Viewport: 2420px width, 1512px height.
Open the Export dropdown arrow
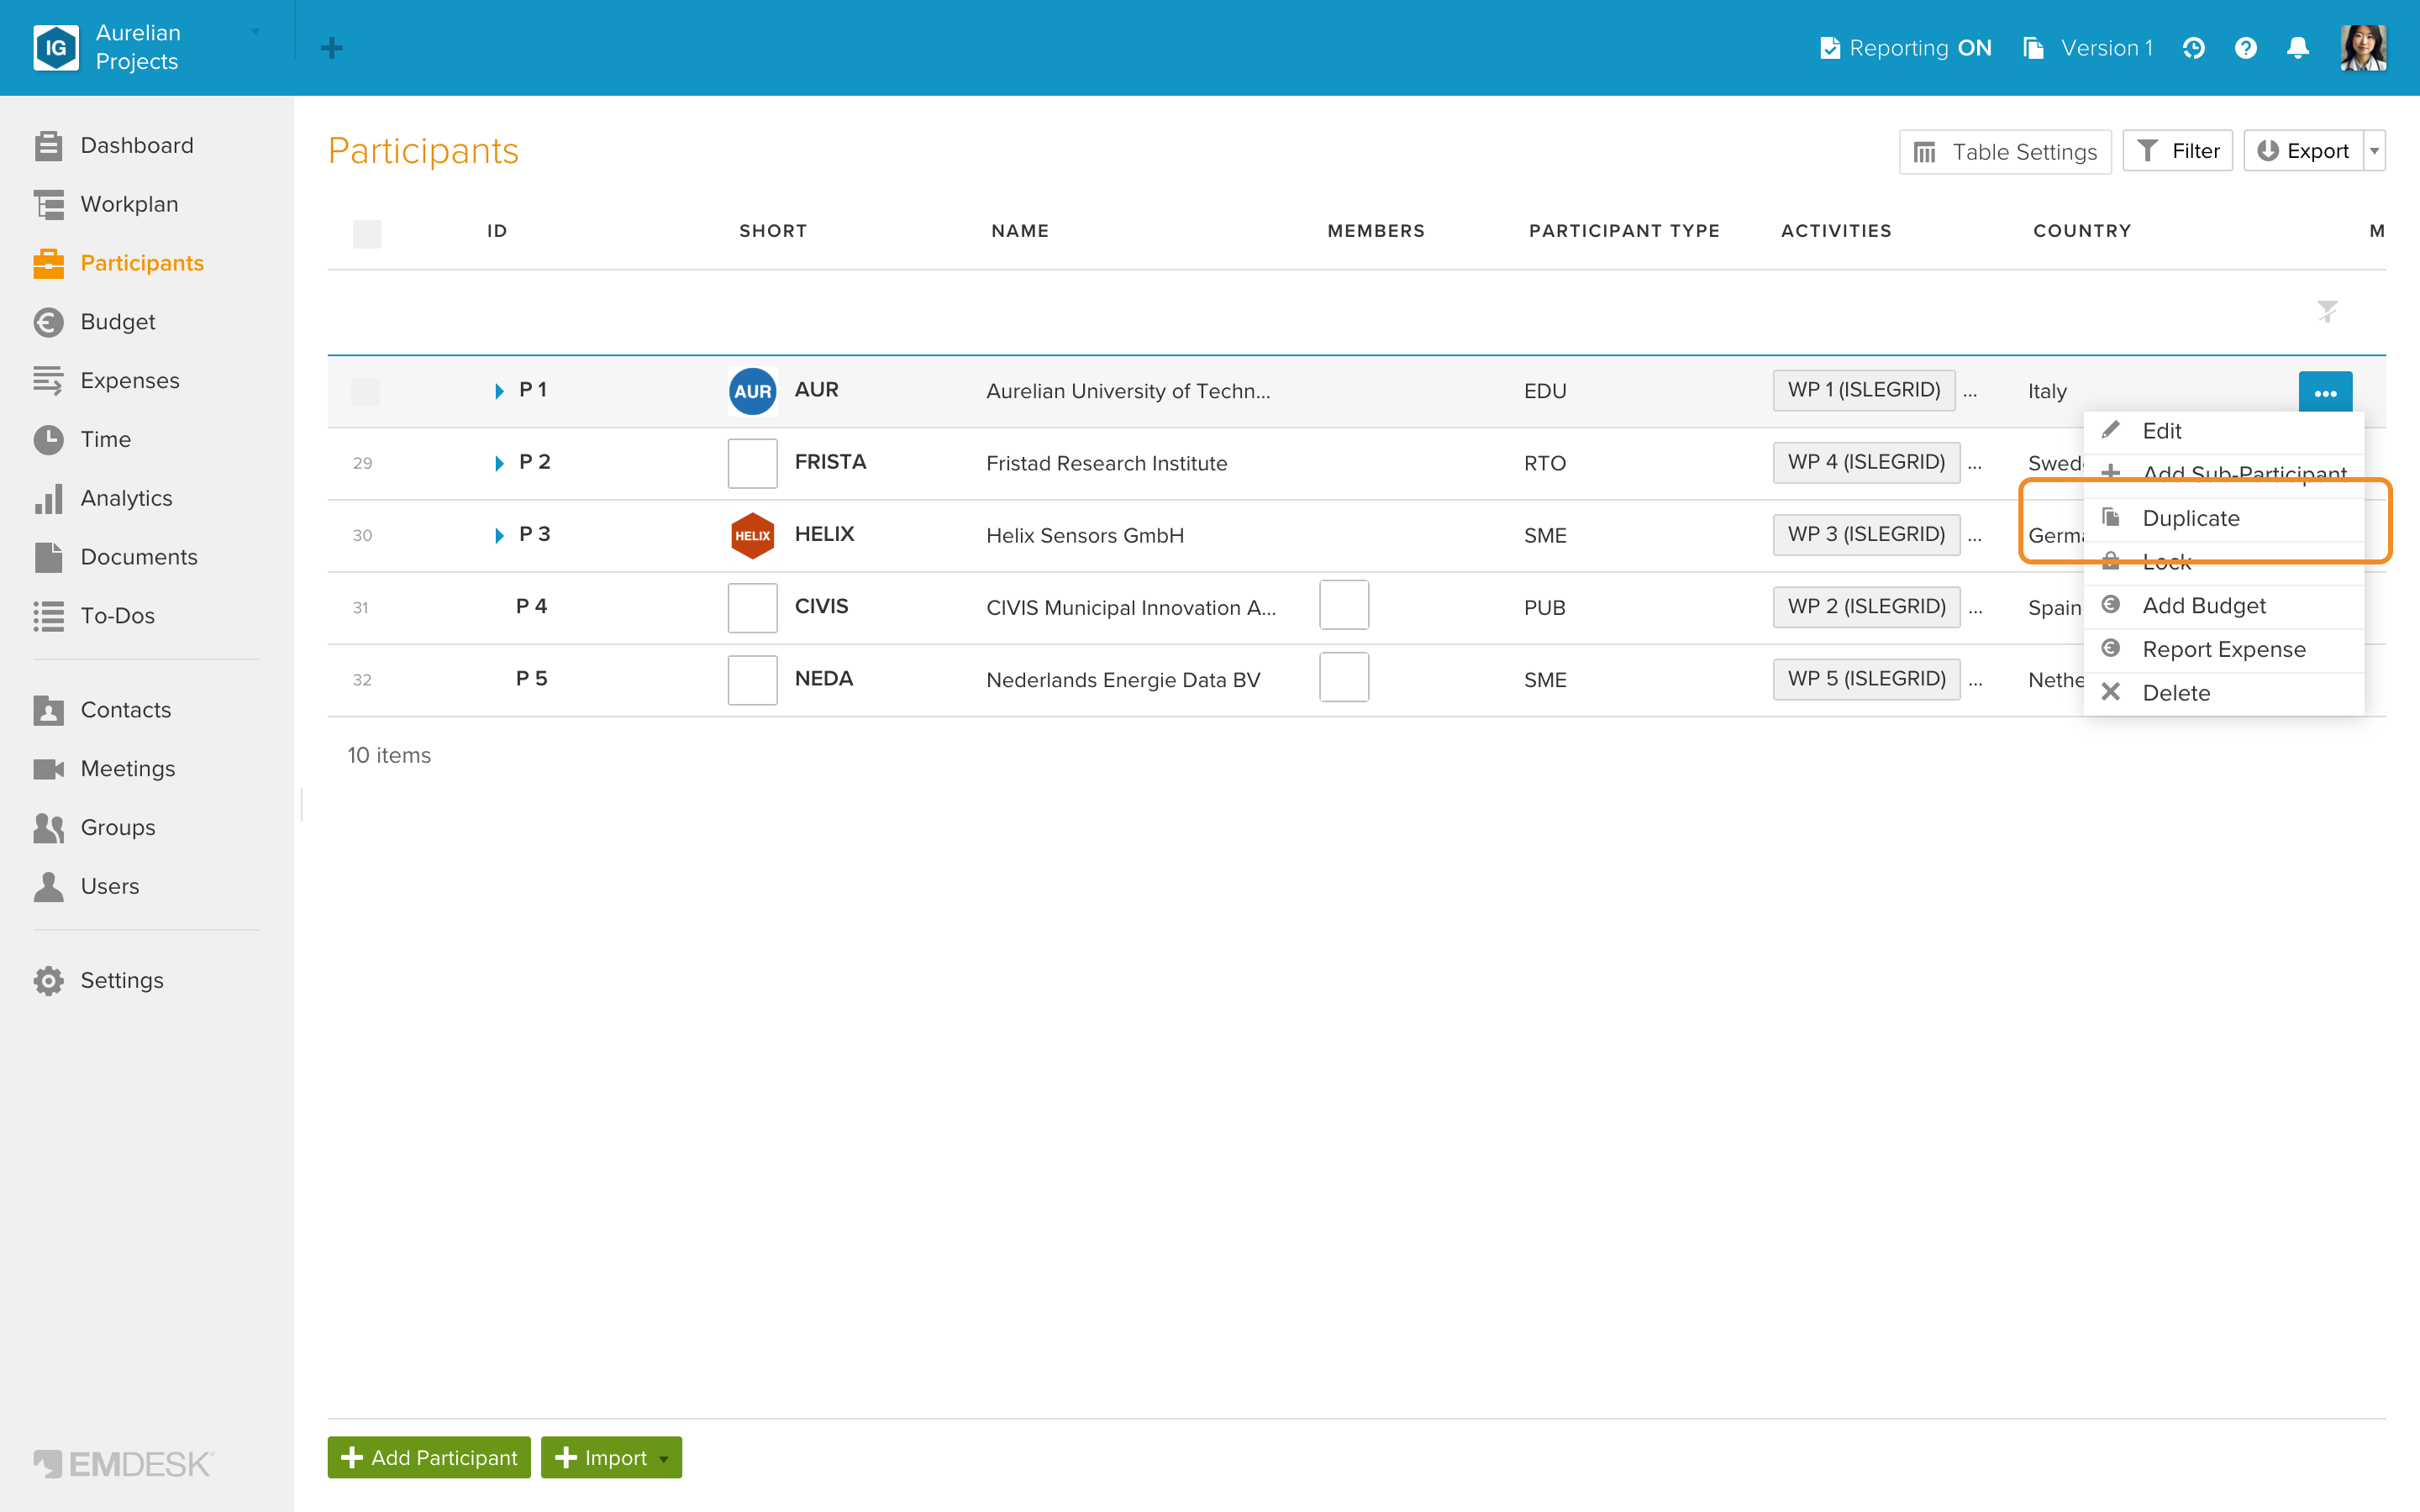(x=2375, y=151)
